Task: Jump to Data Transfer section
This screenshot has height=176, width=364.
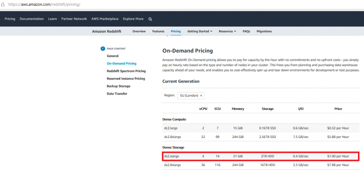Action: (x=117, y=94)
